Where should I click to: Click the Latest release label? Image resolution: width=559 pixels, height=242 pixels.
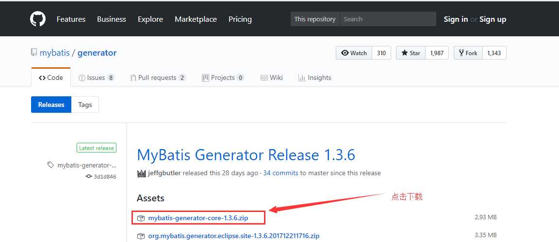click(x=97, y=148)
